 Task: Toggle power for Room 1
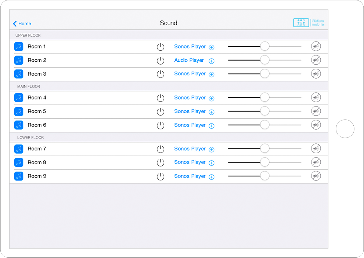tap(161, 47)
